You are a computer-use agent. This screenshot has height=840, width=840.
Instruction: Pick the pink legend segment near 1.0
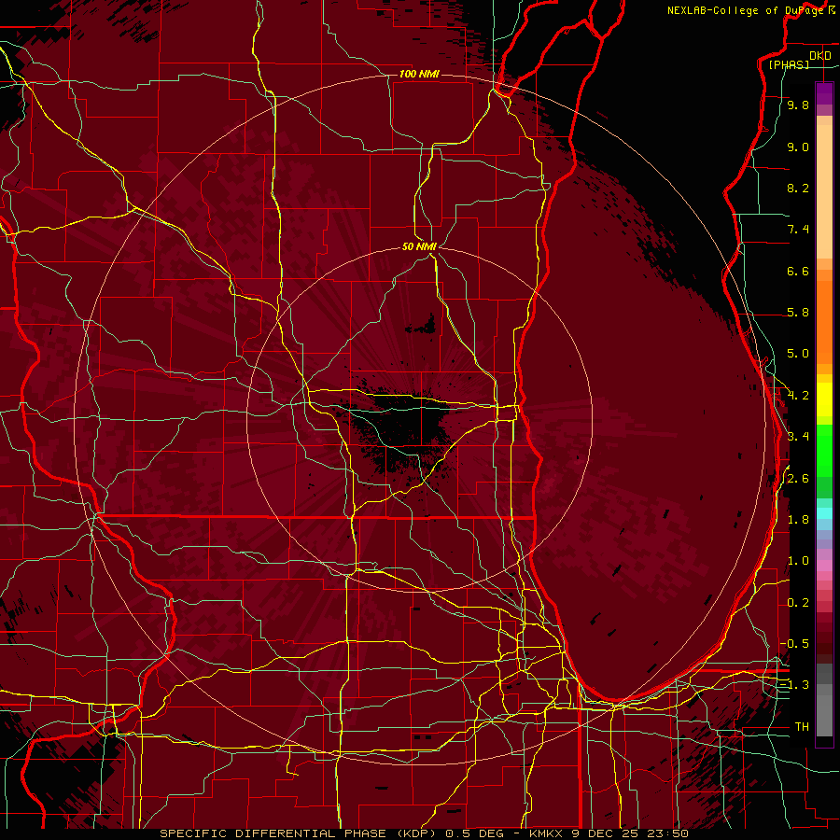824,564
